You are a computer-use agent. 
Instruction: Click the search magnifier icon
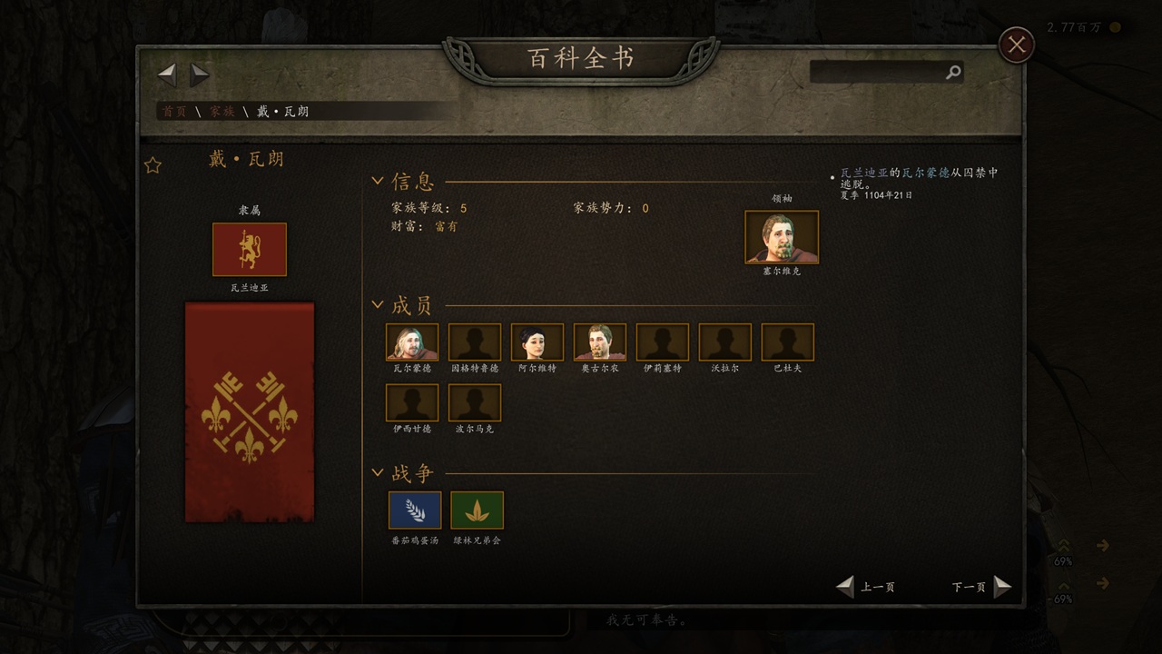[x=952, y=73]
